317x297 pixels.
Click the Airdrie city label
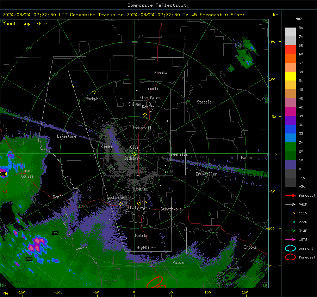click(x=139, y=189)
